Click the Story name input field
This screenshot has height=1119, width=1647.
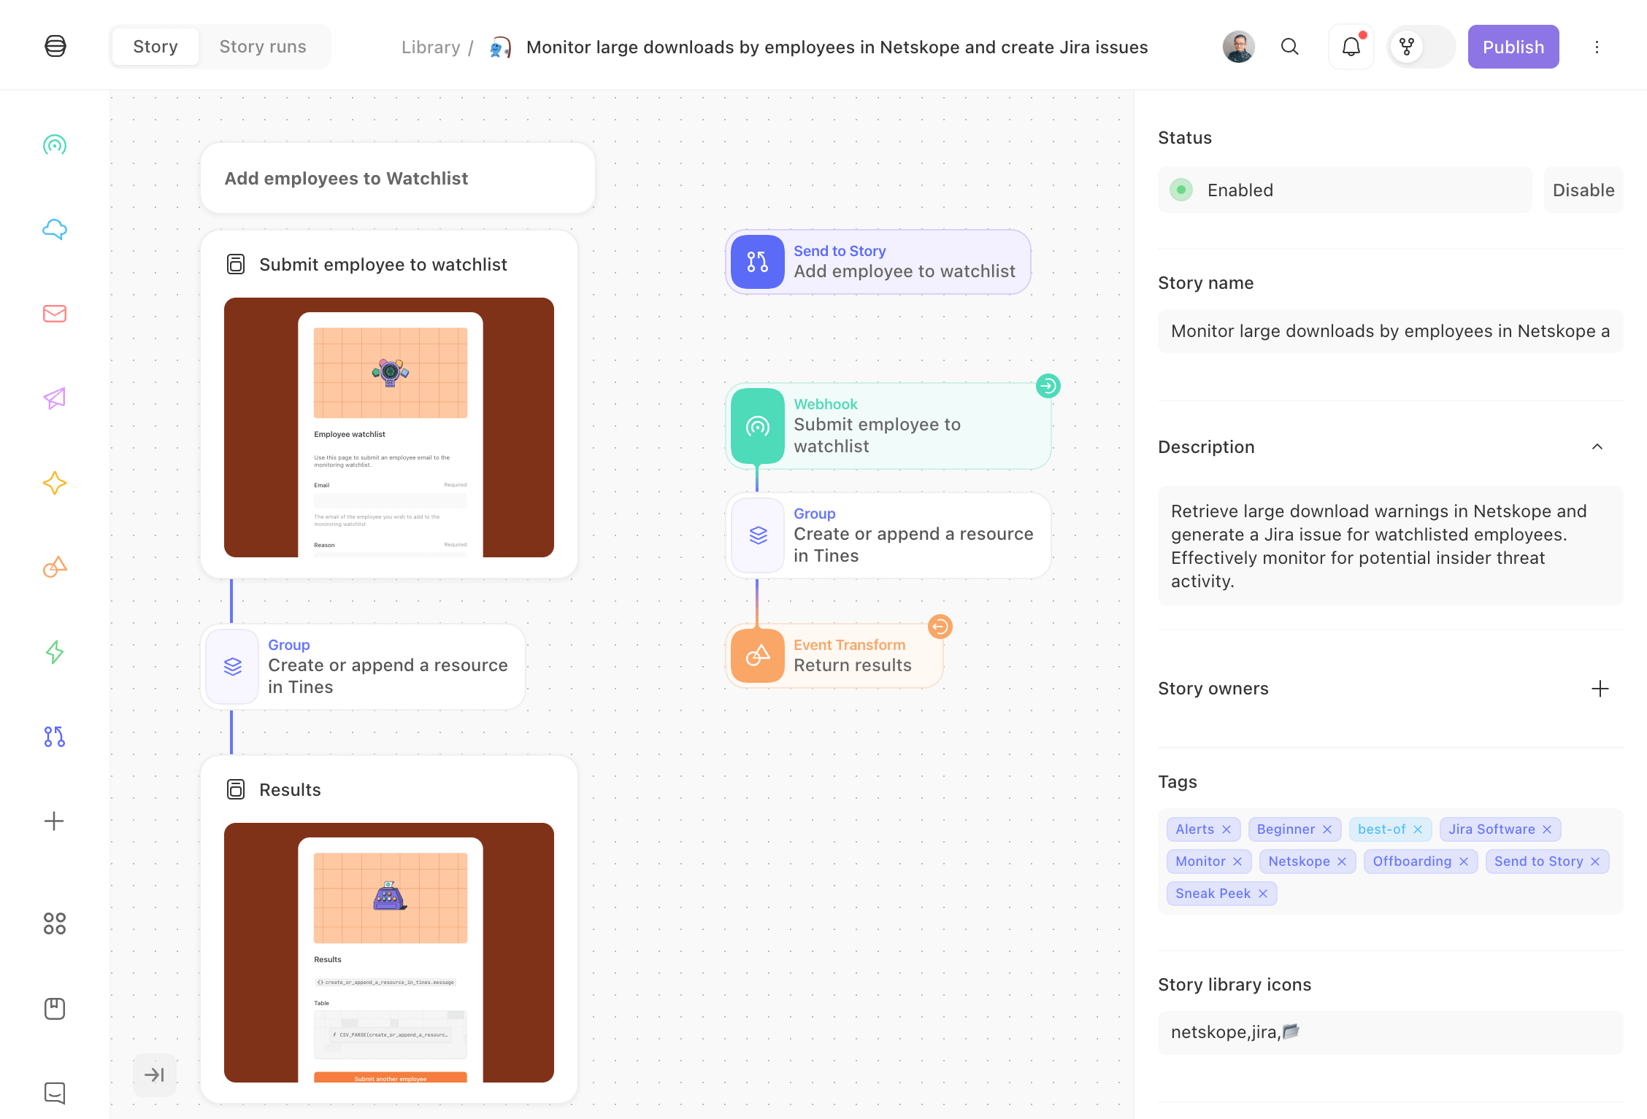tap(1390, 331)
